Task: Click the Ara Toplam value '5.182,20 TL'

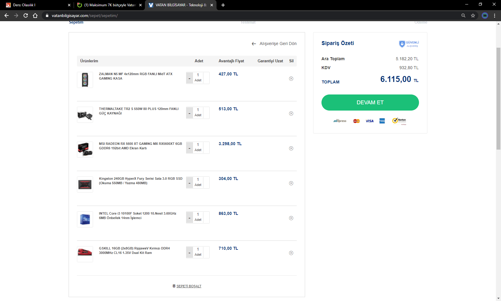Action: (x=407, y=59)
